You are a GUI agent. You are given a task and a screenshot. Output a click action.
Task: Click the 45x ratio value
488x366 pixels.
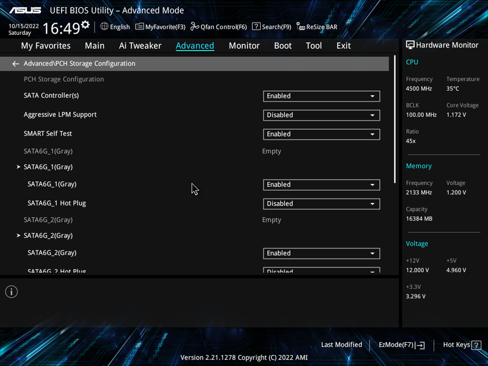click(x=410, y=141)
